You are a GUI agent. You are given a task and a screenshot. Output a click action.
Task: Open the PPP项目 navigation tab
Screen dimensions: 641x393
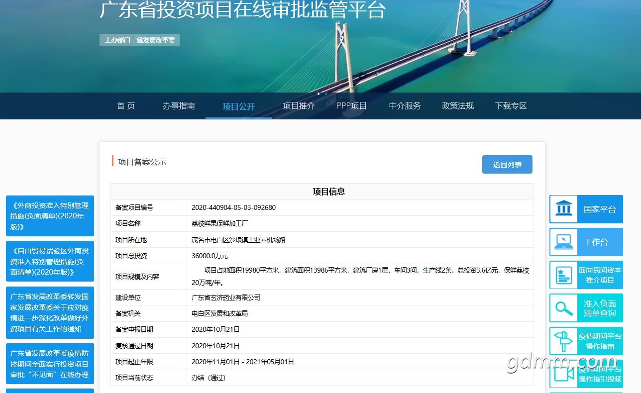coord(352,106)
